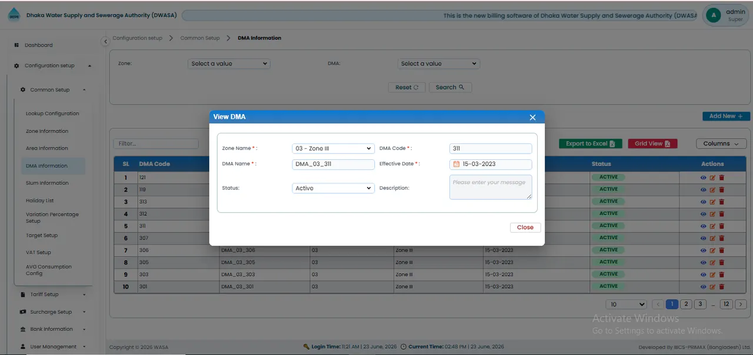Click the edit icon for DMA 312 row
This screenshot has width=753, height=355.
[712, 214]
